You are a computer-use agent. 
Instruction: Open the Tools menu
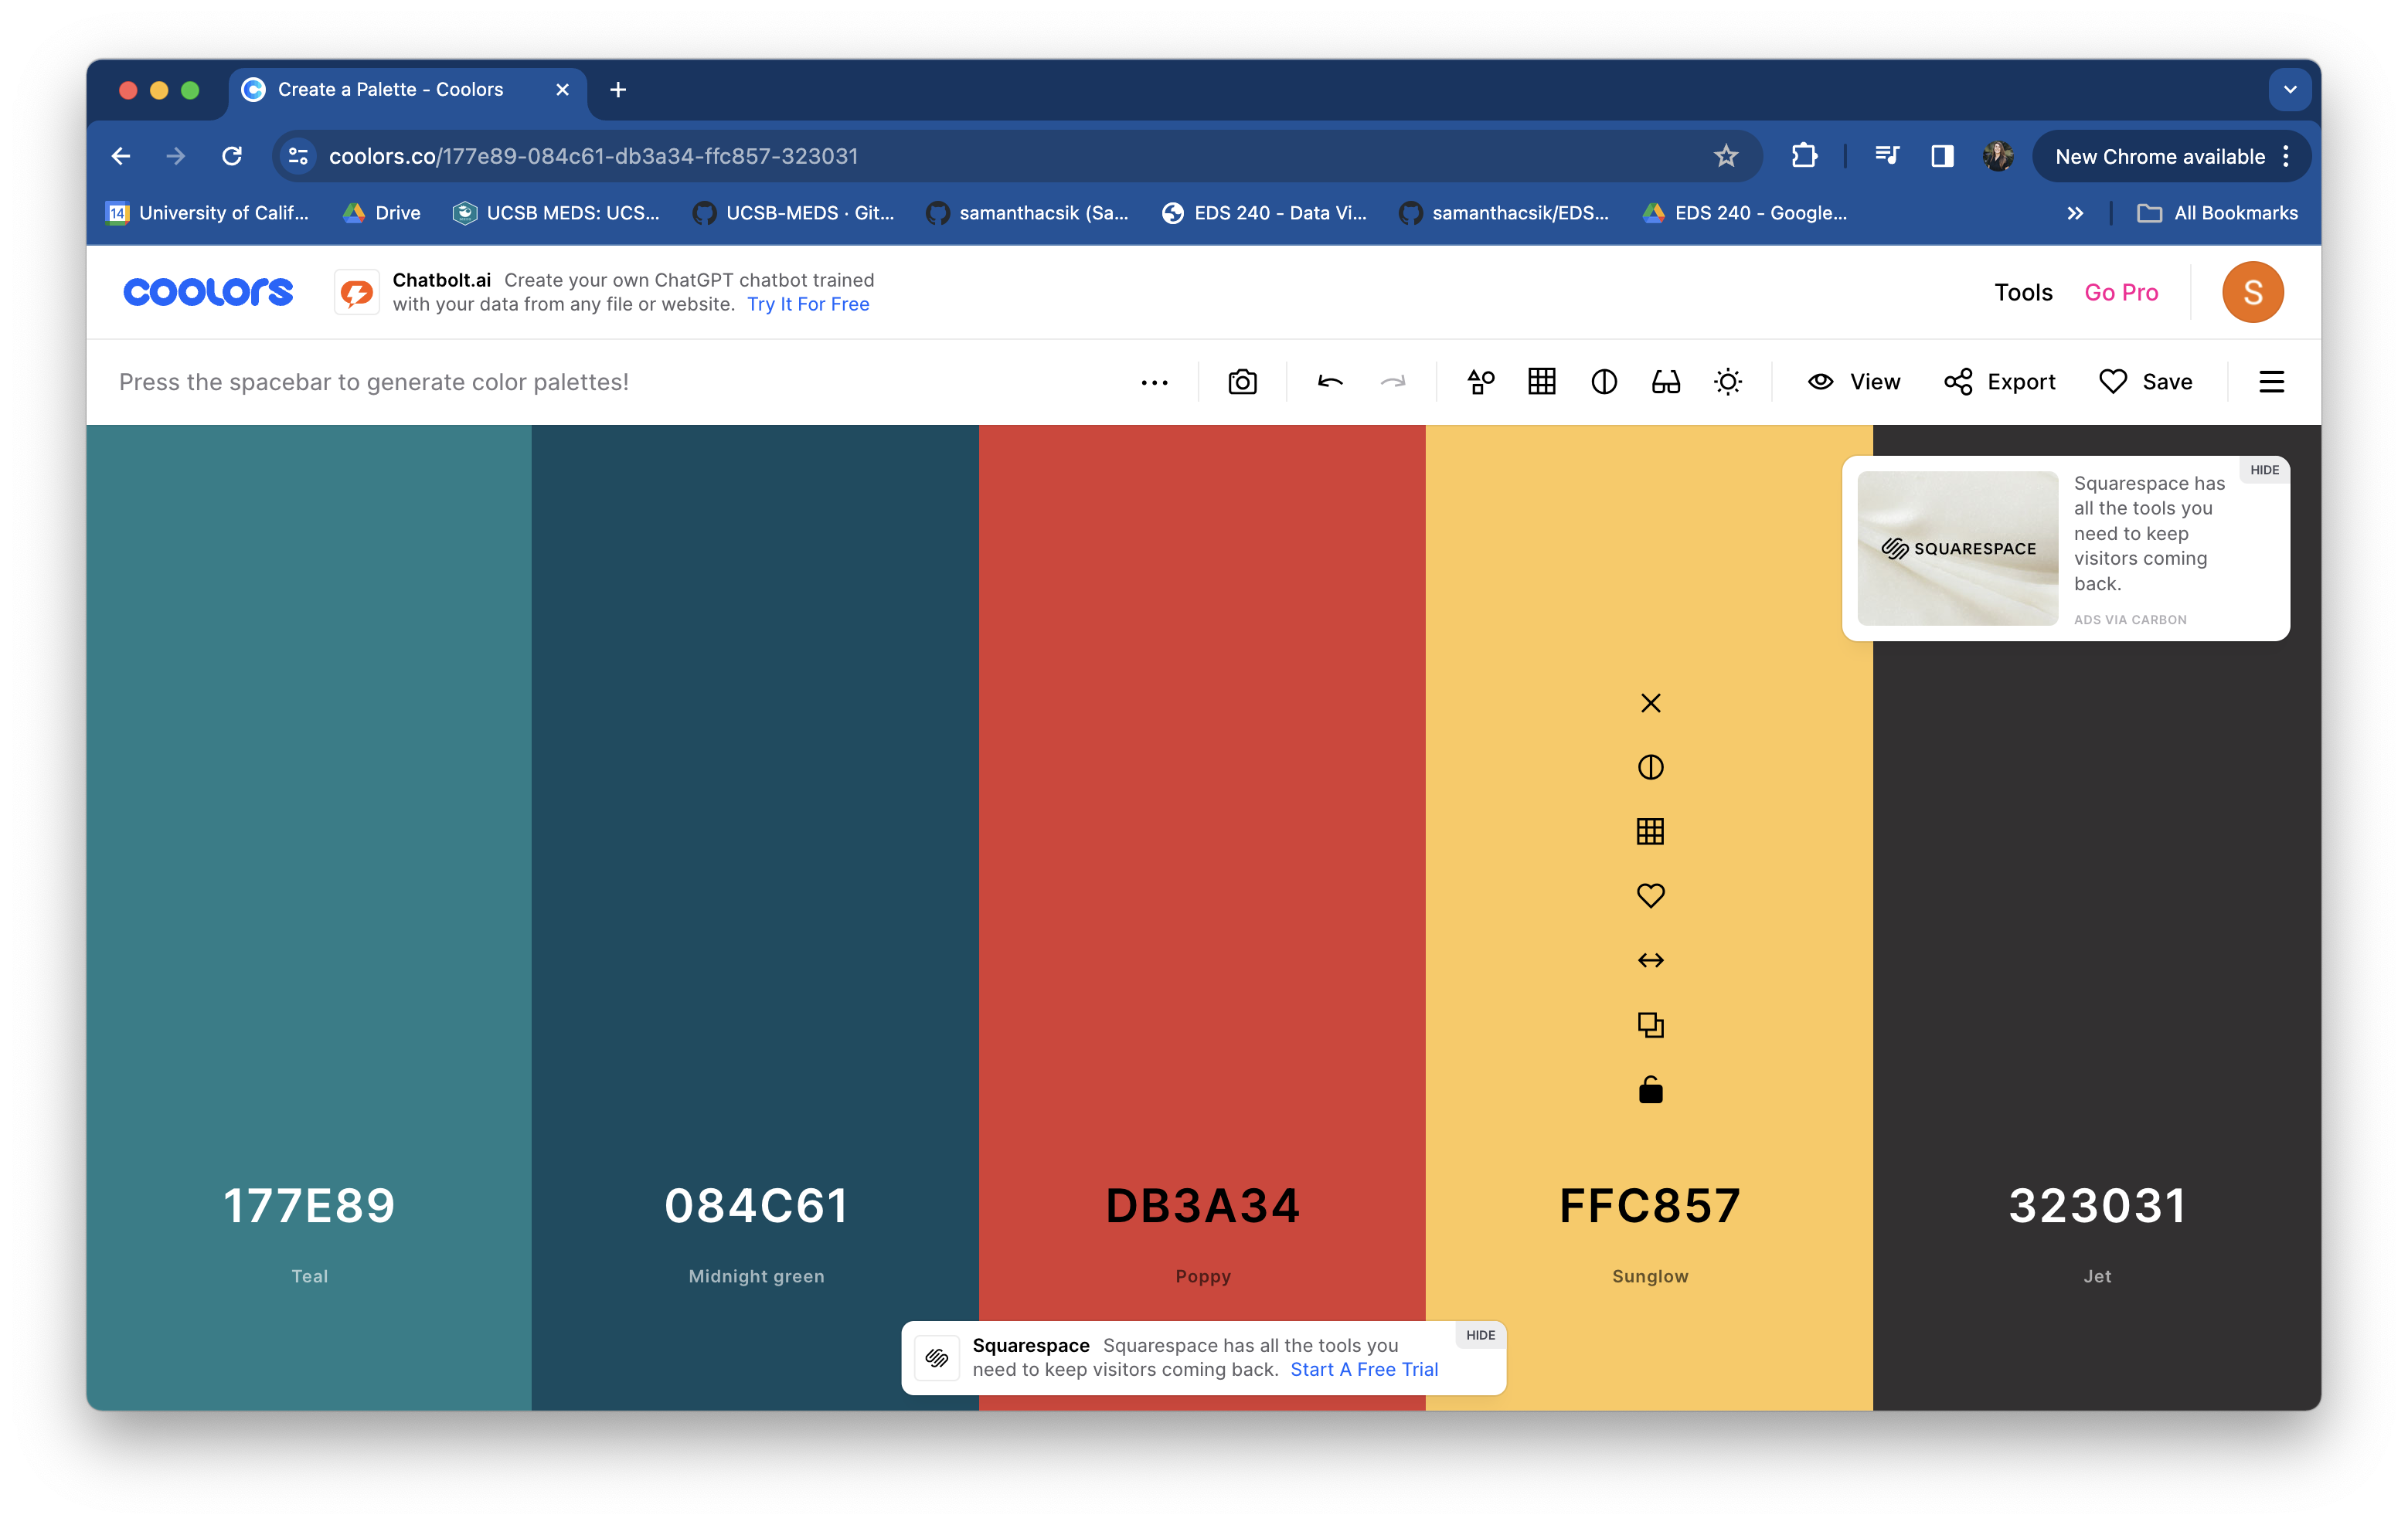coord(2022,292)
